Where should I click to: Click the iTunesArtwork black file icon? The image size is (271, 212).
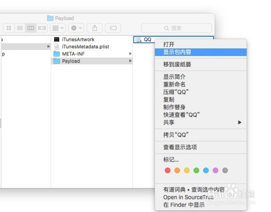pyautogui.click(x=56, y=39)
